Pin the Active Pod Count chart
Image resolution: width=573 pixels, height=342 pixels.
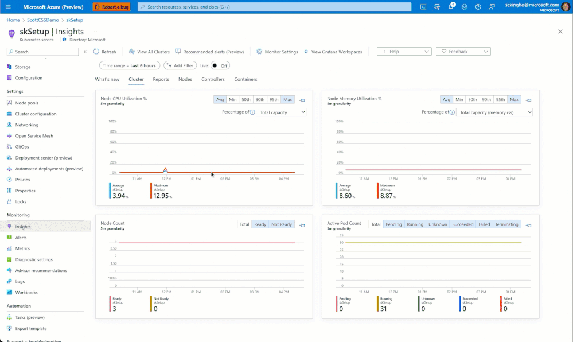click(528, 225)
